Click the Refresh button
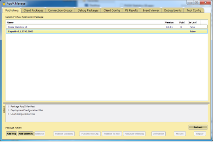Image resolution: width=215 pixels, height=143 pixels. click(x=198, y=127)
